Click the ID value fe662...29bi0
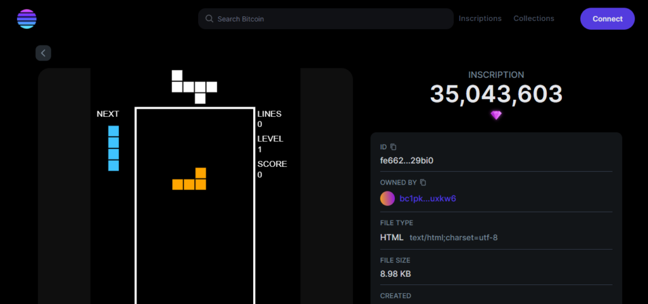 [406, 161]
